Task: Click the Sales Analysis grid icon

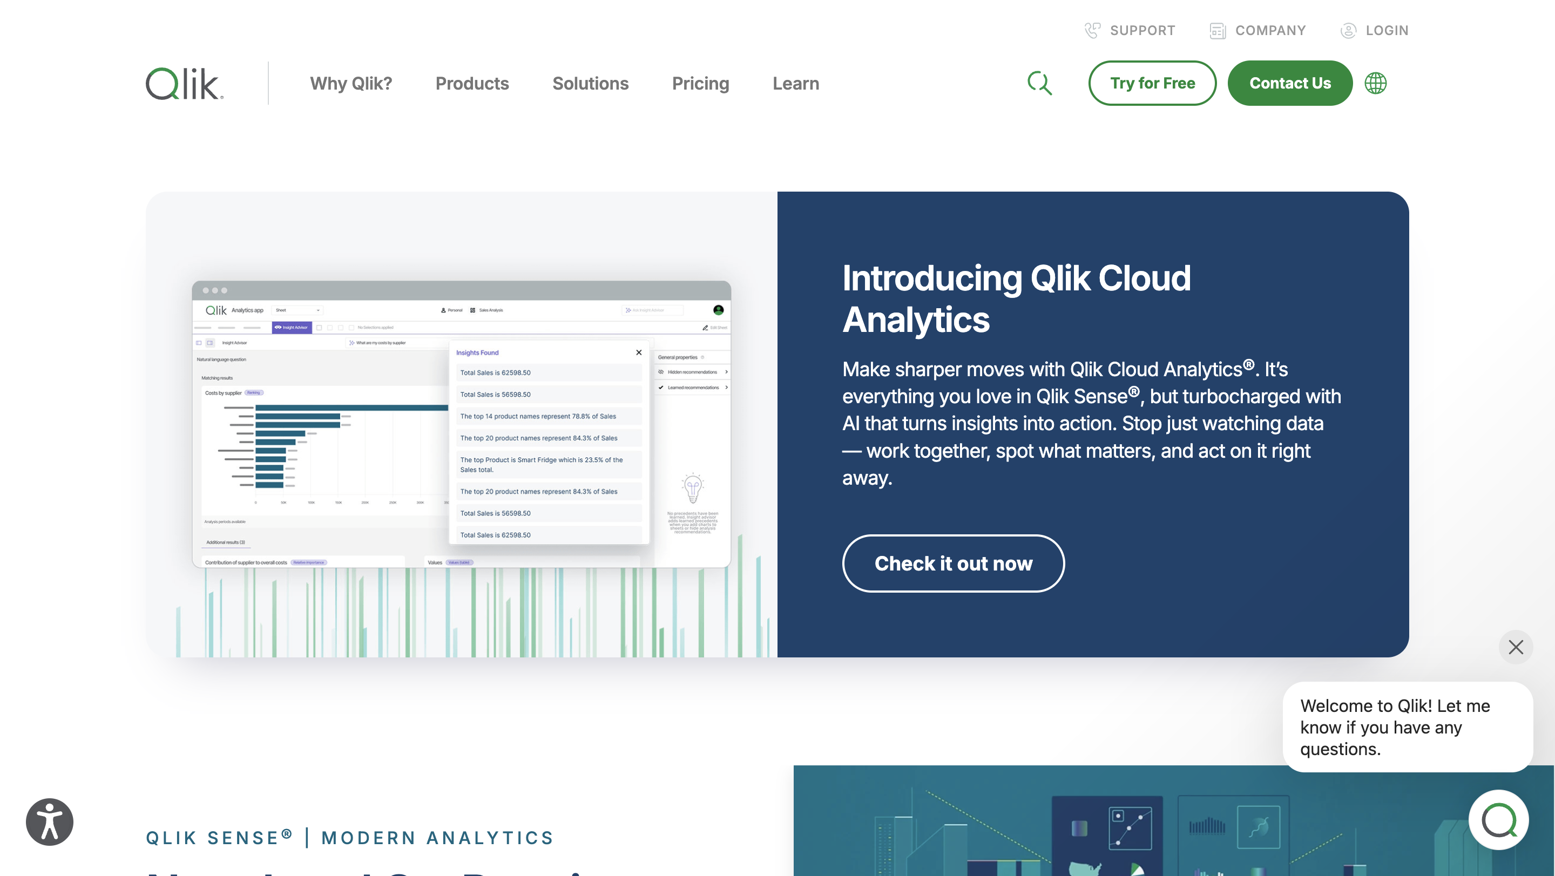Action: click(x=472, y=311)
